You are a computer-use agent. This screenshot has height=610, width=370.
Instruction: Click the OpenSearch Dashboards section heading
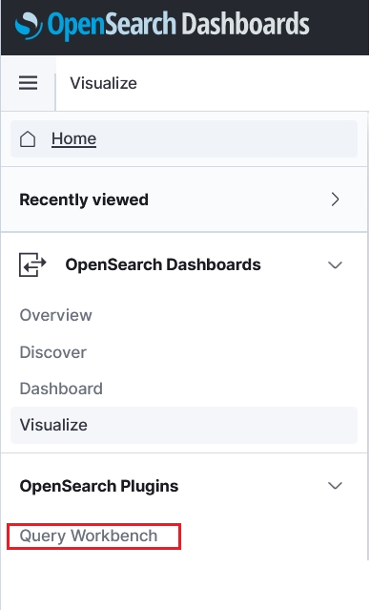click(x=163, y=265)
